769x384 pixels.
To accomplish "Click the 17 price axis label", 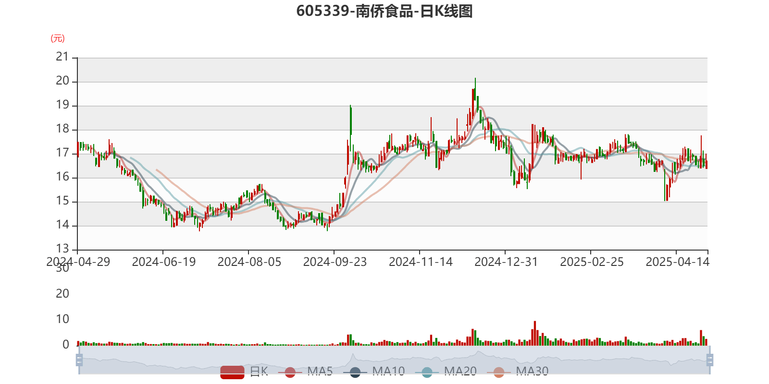I will [x=62, y=153].
